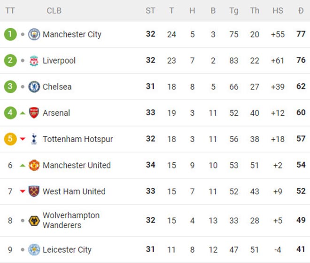Screen dimensions: 310x263
Task: Click the Liverpool club crest
Action: point(34,61)
